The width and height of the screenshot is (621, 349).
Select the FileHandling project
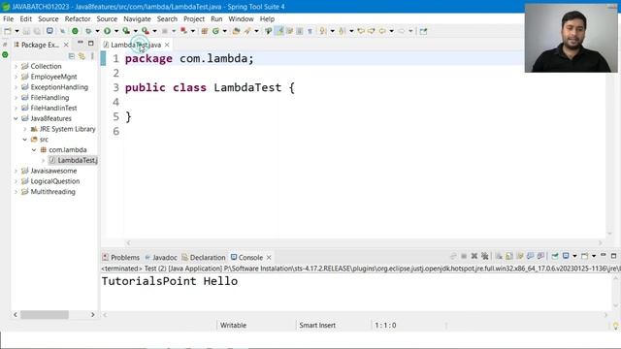49,97
